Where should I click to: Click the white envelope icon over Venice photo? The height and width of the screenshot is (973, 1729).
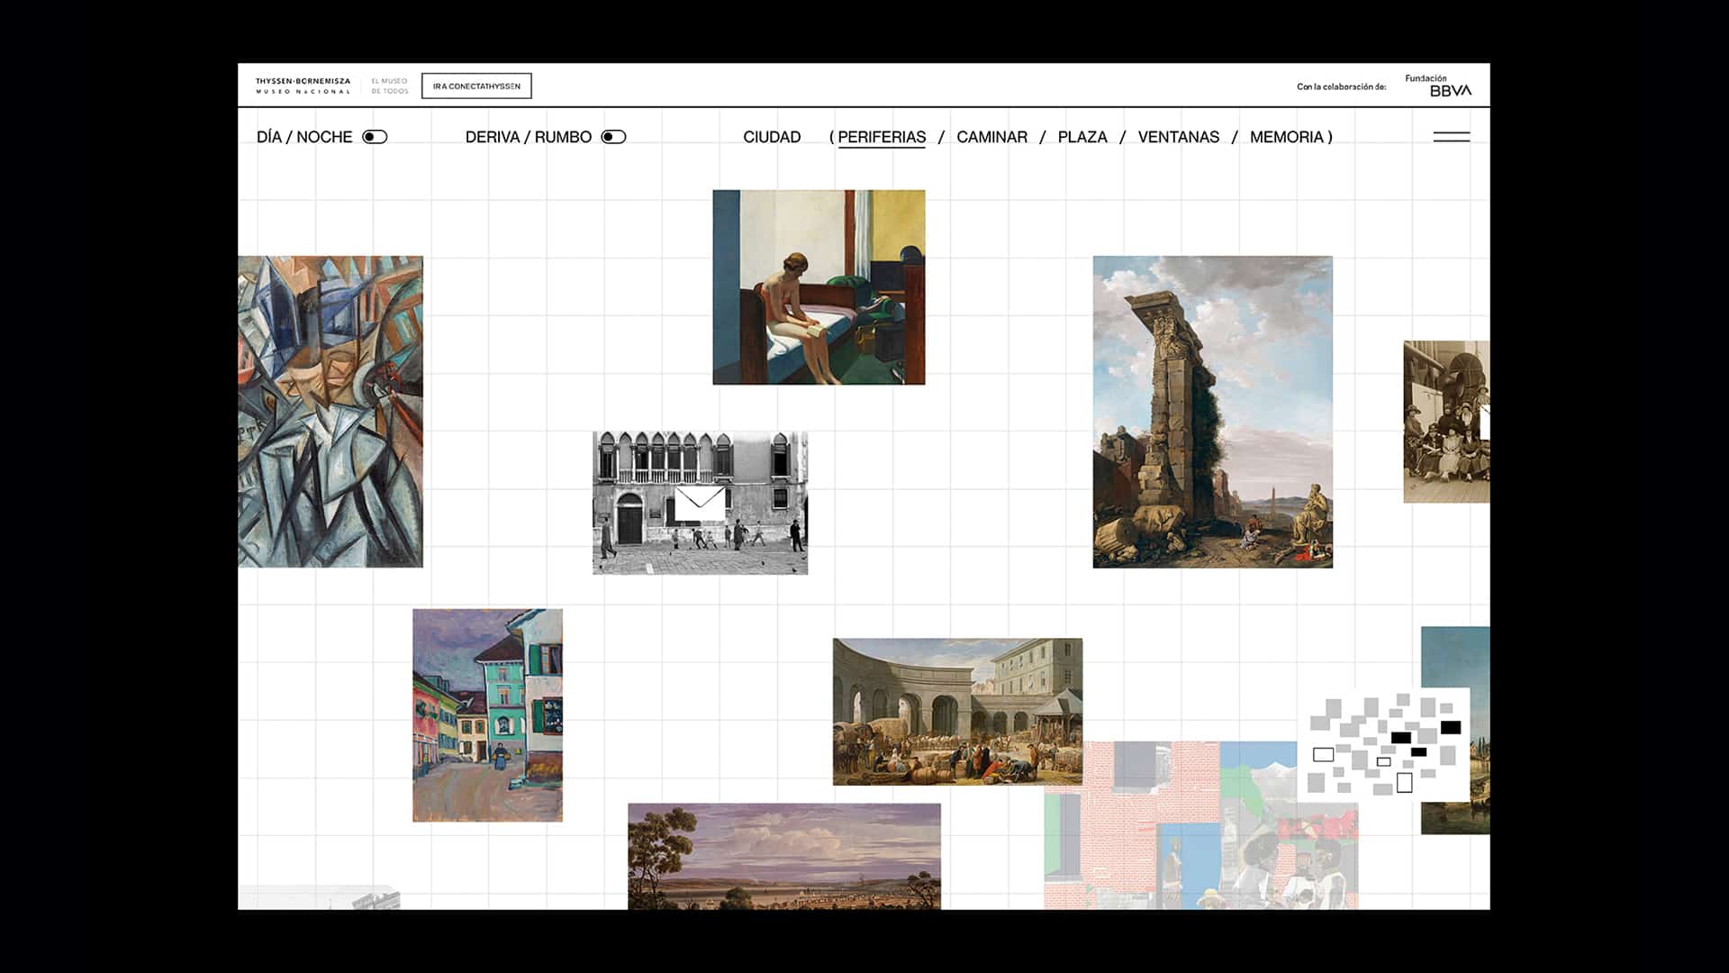tap(700, 505)
